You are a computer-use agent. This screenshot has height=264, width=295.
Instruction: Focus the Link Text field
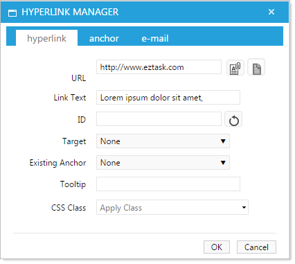(x=168, y=98)
